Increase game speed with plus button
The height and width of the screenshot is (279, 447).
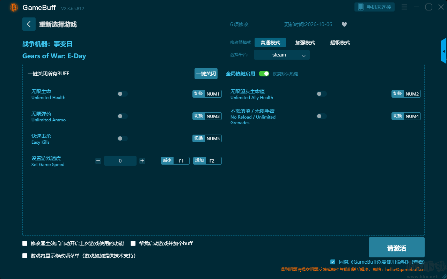click(142, 161)
